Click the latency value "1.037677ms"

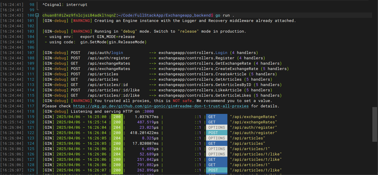pyautogui.click(x=147, y=117)
